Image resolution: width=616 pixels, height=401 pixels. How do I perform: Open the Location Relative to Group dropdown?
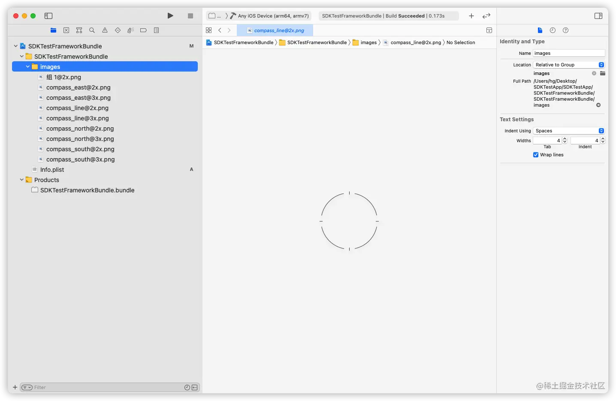pos(569,65)
